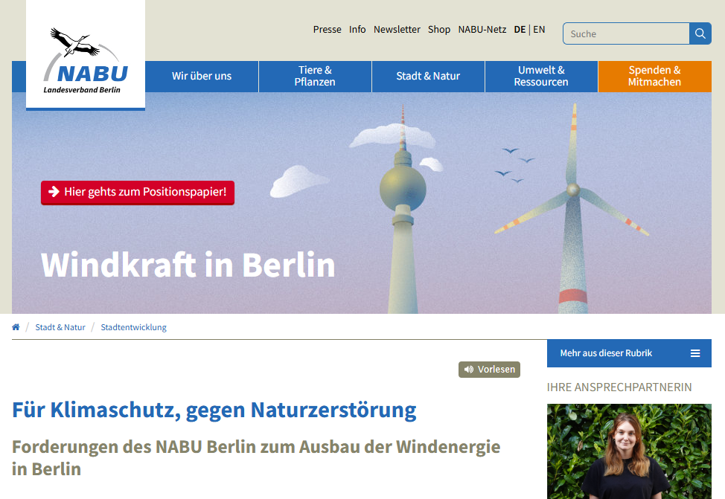Focus the Suche search field

(x=626, y=33)
